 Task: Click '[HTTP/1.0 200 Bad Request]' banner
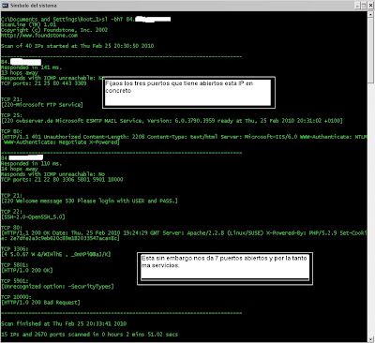click(40, 303)
